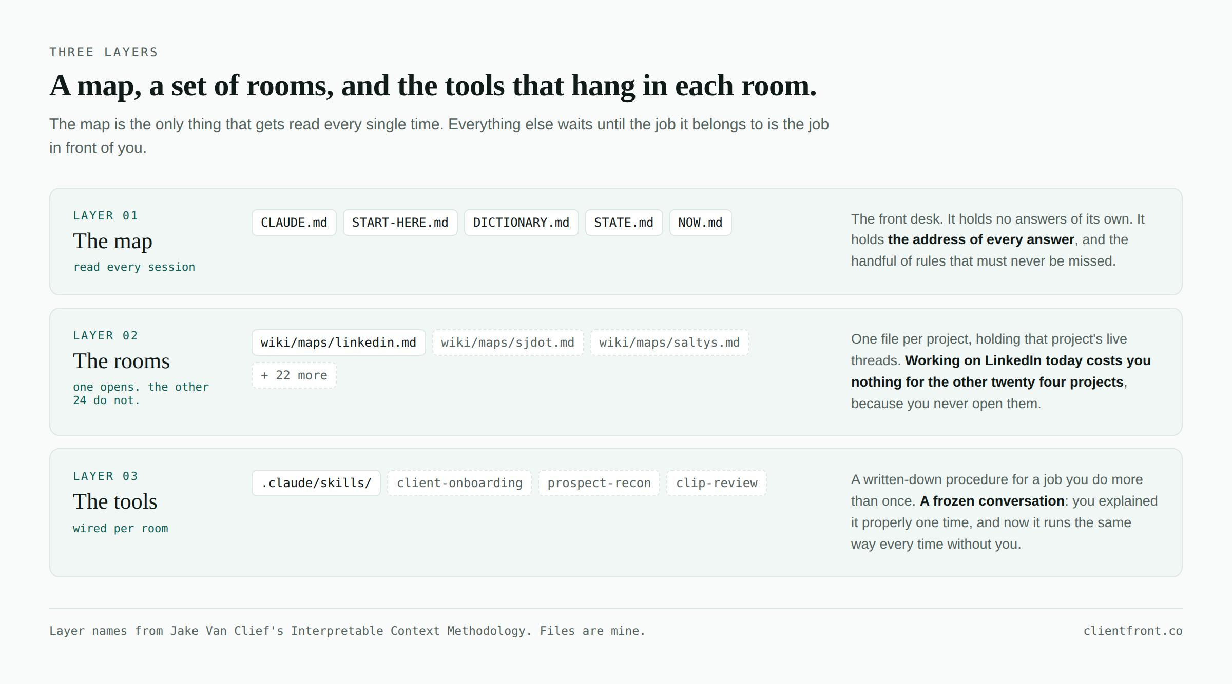Click the 'THREE LAYERS' eyebrow label

[x=104, y=52]
